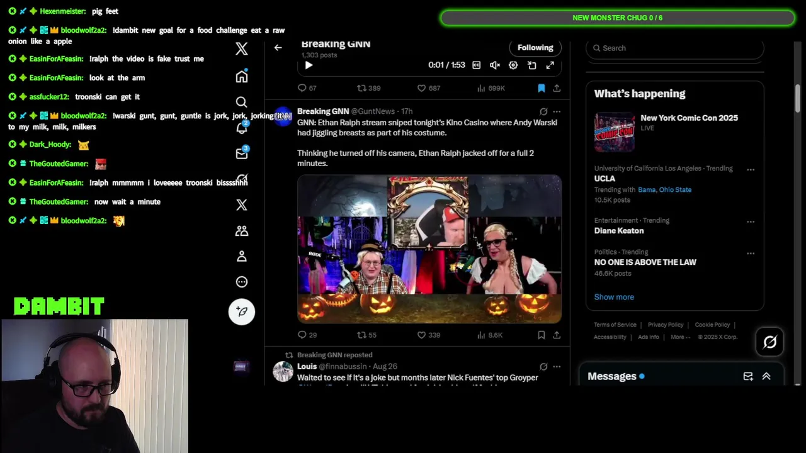This screenshot has width=806, height=453.
Task: Repost the post with 389 reposts
Action: (368, 88)
